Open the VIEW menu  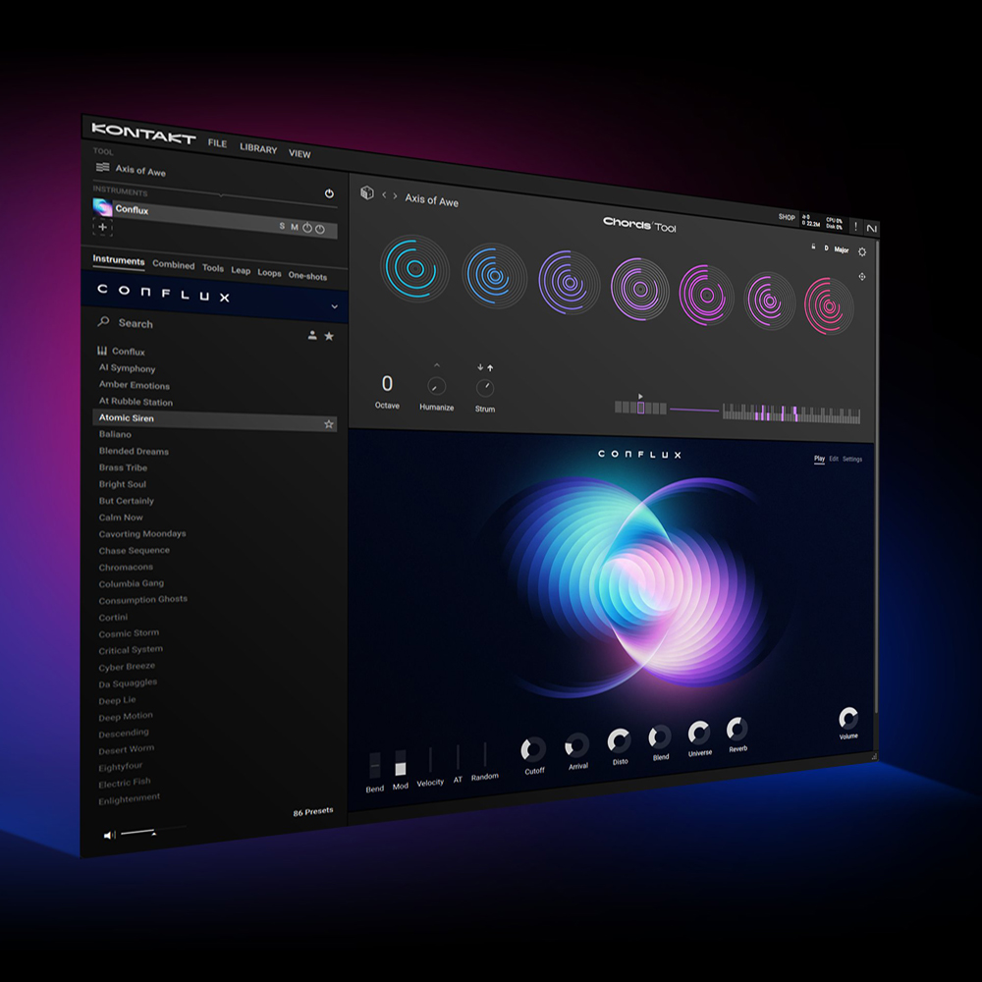tap(300, 153)
